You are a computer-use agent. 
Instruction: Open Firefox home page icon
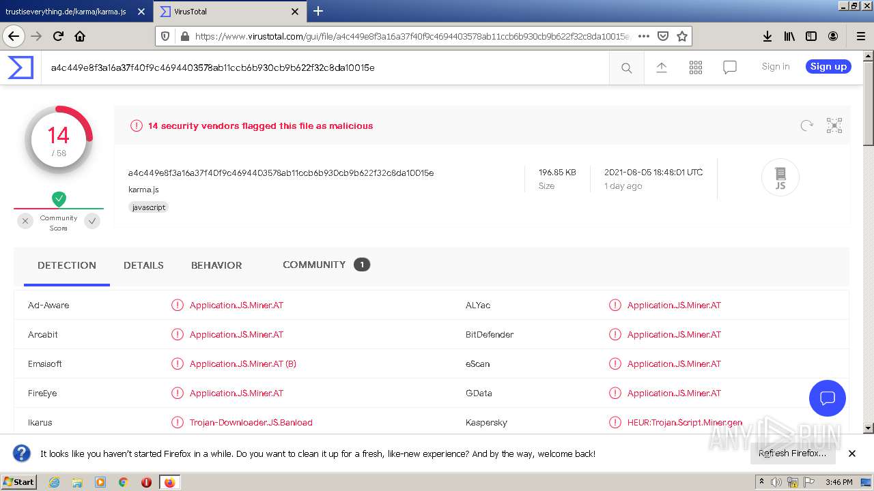tap(80, 36)
